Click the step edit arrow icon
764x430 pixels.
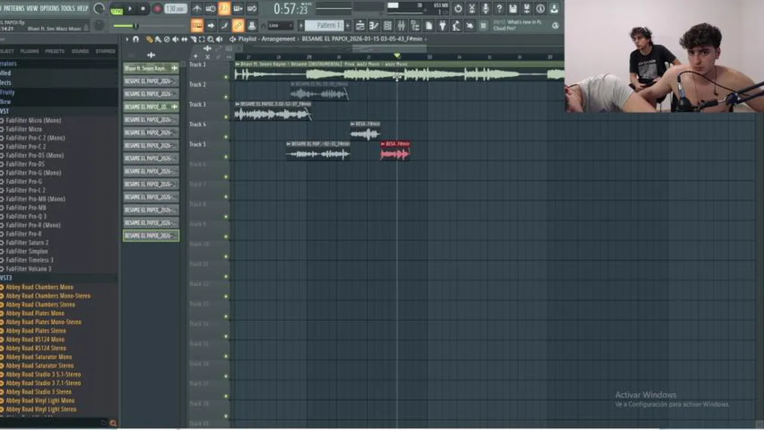210,26
